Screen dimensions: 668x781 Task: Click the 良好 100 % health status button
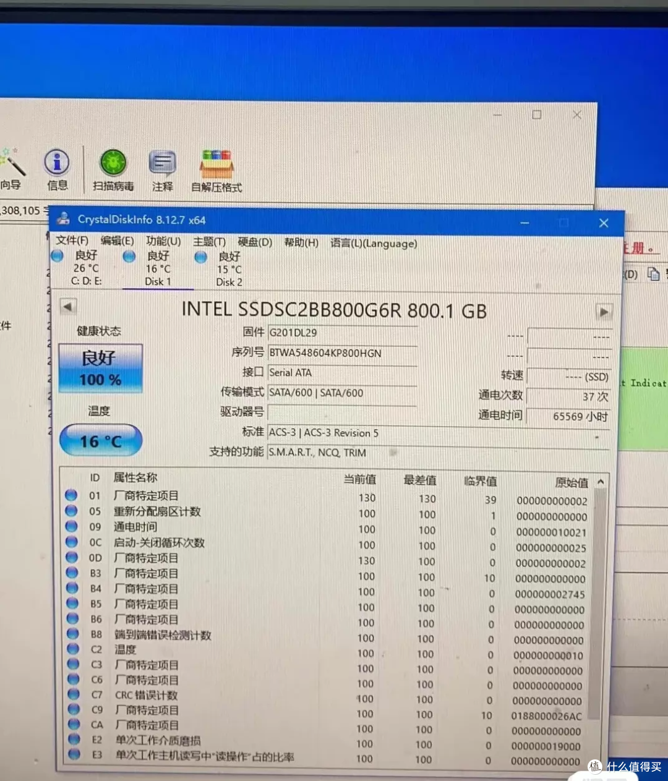[x=101, y=369]
